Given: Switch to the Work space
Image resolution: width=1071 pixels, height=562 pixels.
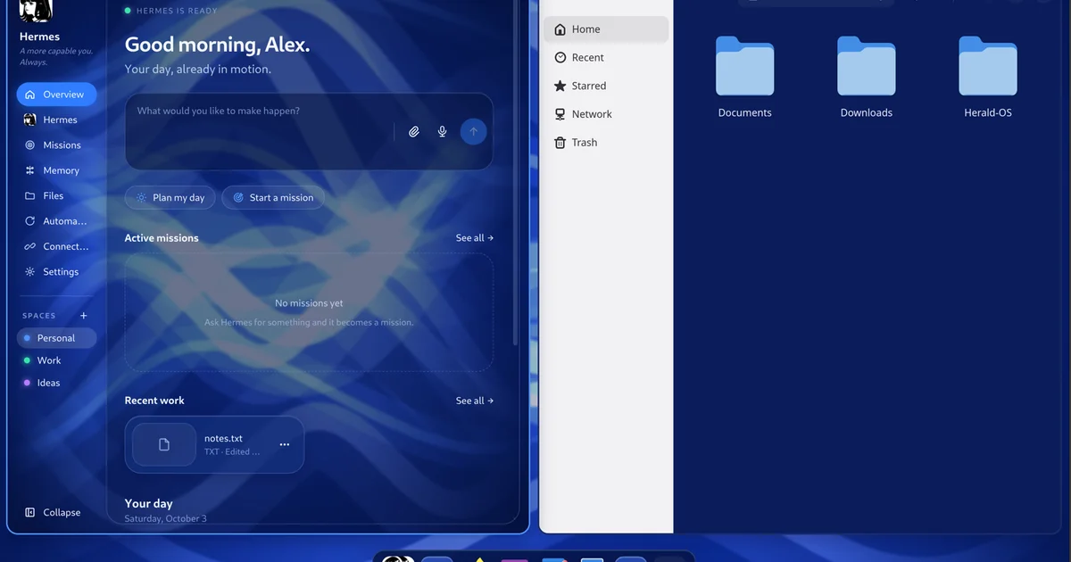Looking at the screenshot, I should (x=56, y=360).
